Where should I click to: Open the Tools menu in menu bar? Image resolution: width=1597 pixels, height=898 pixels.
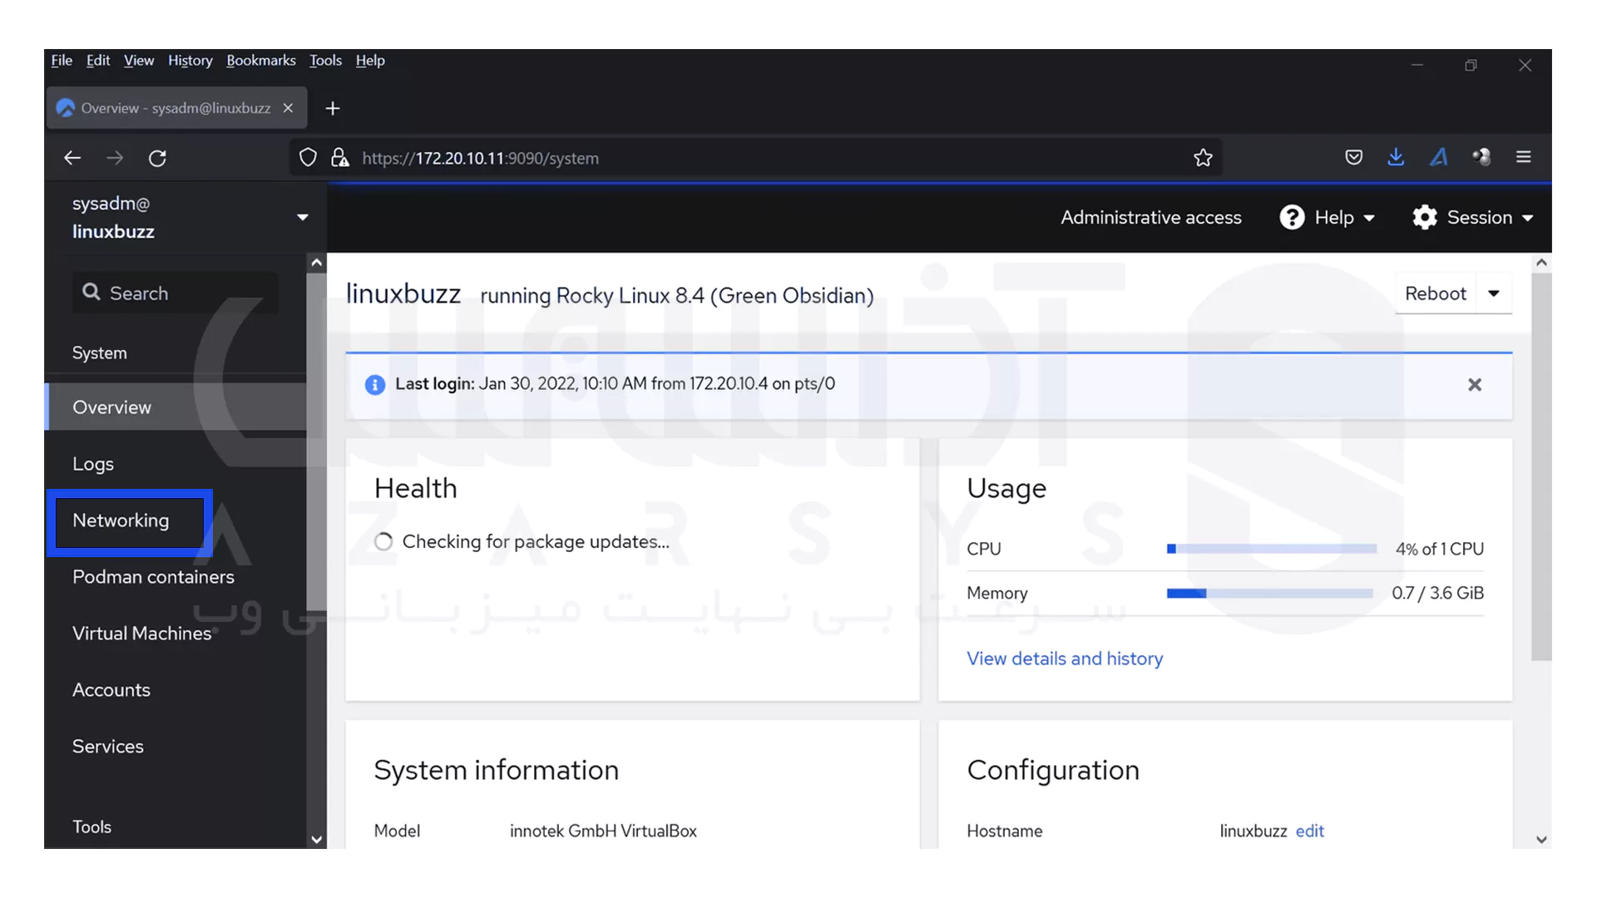pyautogui.click(x=325, y=61)
